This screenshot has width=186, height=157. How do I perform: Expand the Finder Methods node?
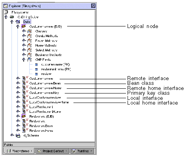click(24, 41)
